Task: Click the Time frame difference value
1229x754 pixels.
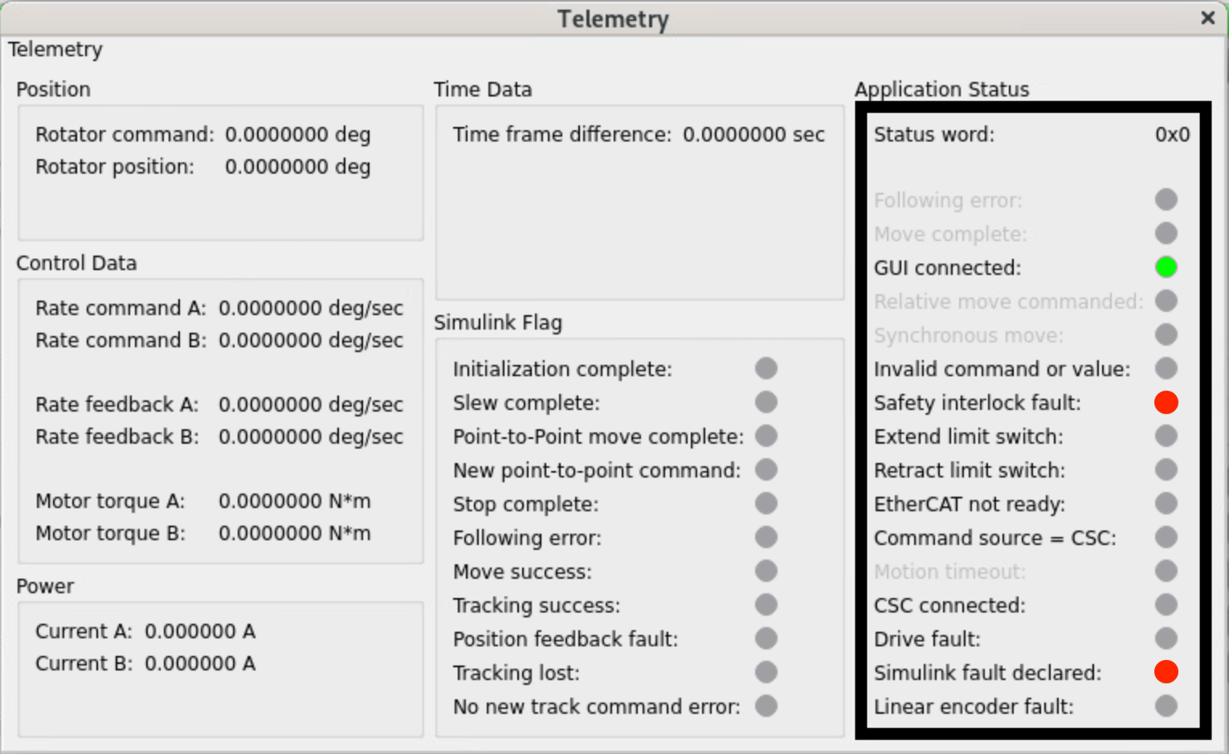Action: click(753, 134)
